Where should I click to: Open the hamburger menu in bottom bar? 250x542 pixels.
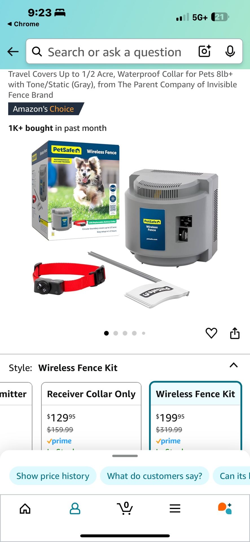pos(175,509)
